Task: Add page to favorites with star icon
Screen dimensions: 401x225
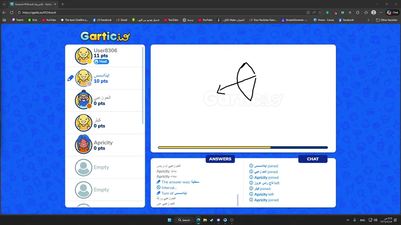Action: point(320,12)
